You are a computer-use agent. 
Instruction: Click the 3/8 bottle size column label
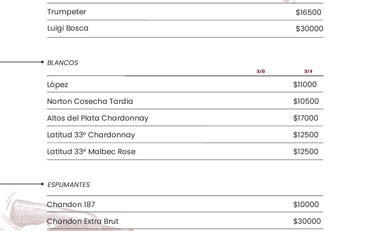pos(261,72)
